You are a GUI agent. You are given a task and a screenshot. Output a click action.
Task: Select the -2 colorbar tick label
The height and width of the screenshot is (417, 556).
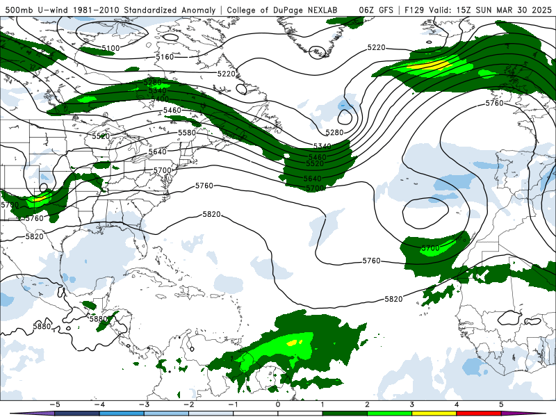tap(188, 404)
